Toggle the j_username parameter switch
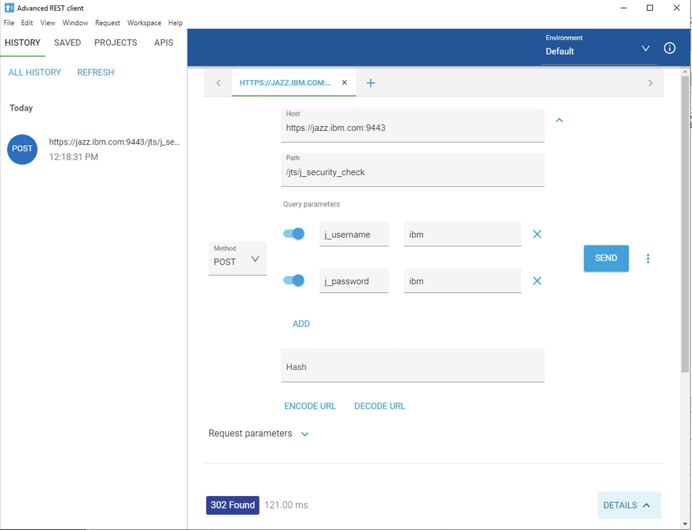This screenshot has height=530, width=692. 293,234
